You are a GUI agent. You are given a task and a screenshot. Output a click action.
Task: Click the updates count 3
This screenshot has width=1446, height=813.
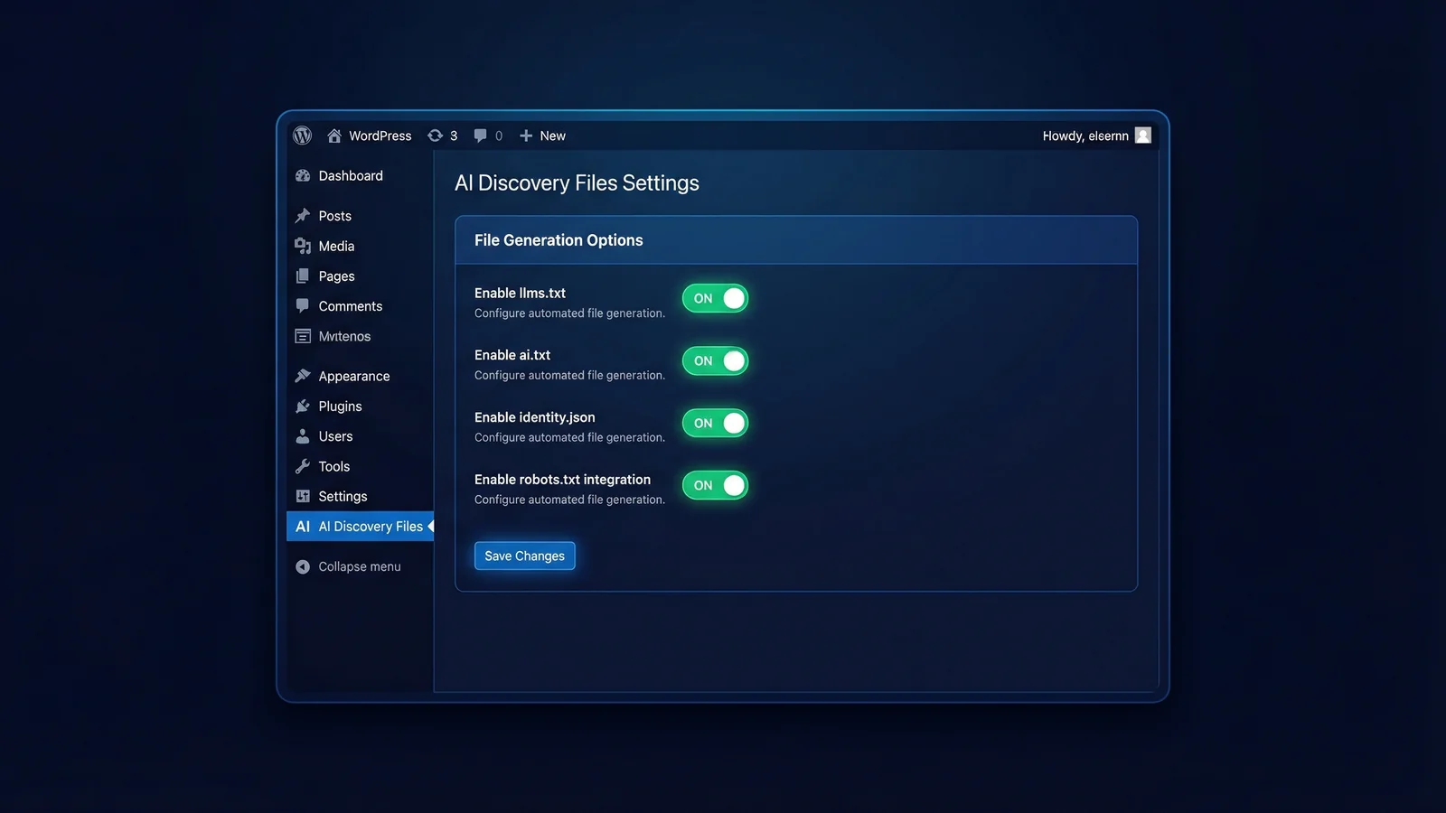454,135
